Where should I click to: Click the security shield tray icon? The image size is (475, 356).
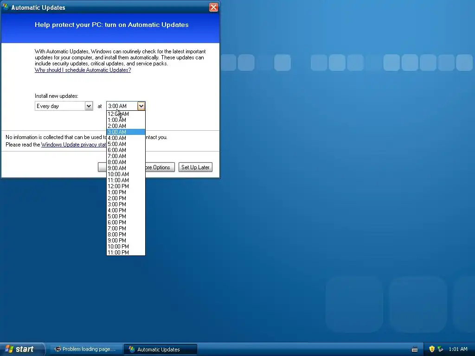(x=432, y=349)
